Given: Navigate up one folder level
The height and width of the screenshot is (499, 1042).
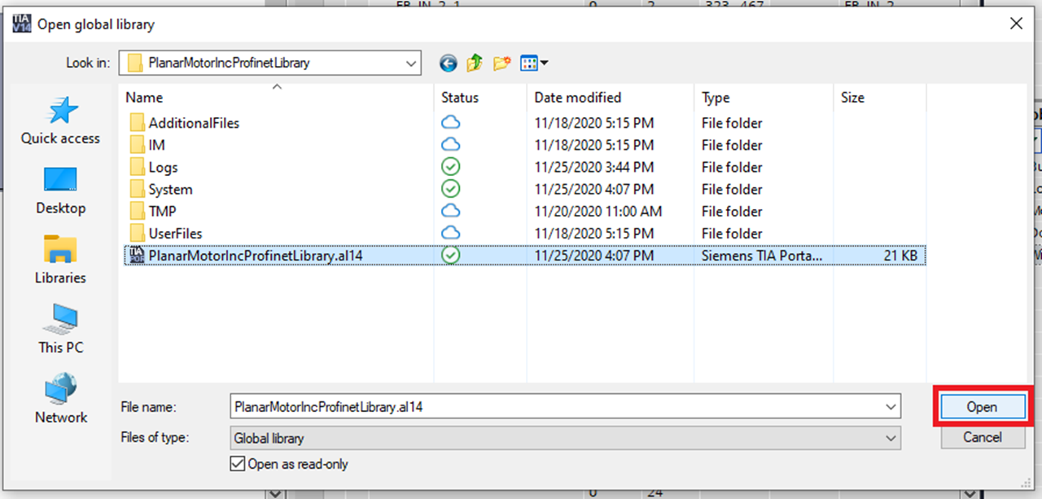Looking at the screenshot, I should coord(474,63).
